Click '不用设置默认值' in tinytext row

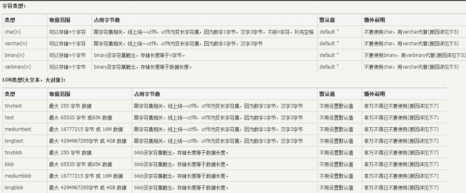point(336,106)
